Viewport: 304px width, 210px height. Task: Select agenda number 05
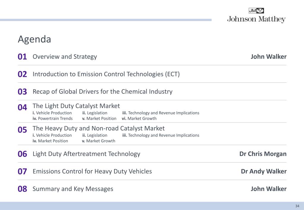coord(22,130)
